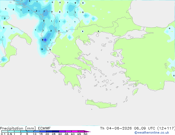Click the 30–35 mm purple swatch
The height and width of the screenshot is (135, 175).
tap(62, 131)
